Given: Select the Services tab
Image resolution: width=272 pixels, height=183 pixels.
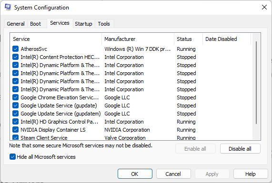Looking at the screenshot, I should (x=60, y=23).
